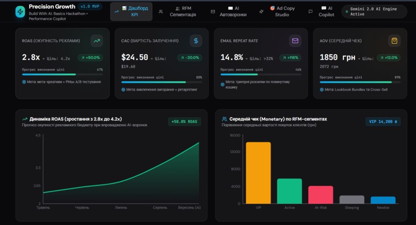Click the chat bubble icon beside AI Copilot
Viewport: 416px width, 225px height.
click(310, 12)
